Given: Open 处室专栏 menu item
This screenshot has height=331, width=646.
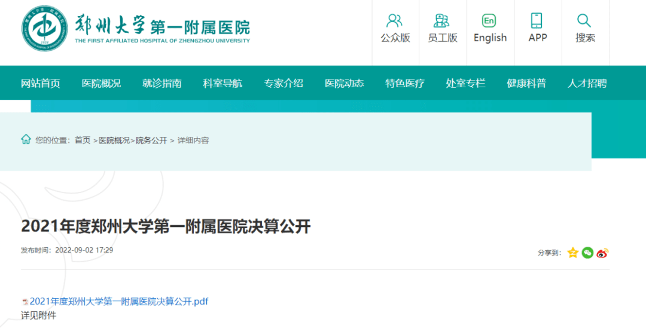Looking at the screenshot, I should tap(465, 84).
